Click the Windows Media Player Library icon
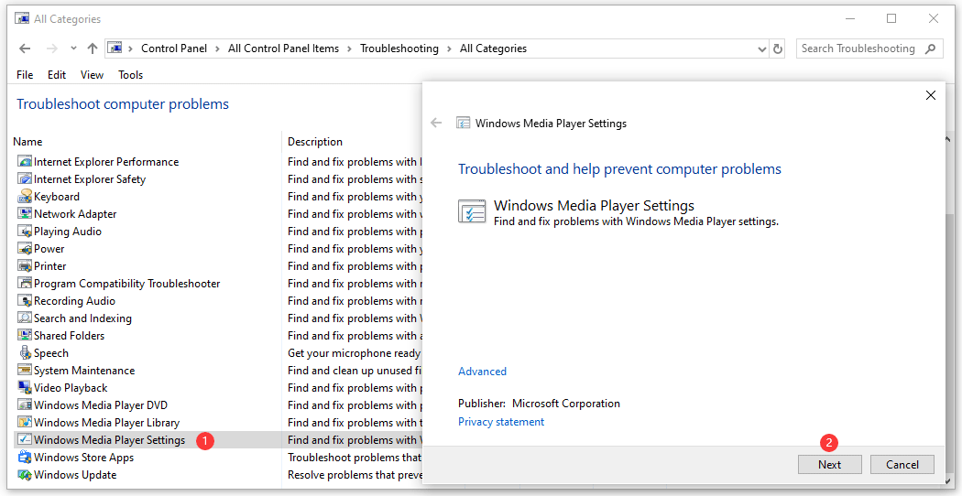 point(25,423)
